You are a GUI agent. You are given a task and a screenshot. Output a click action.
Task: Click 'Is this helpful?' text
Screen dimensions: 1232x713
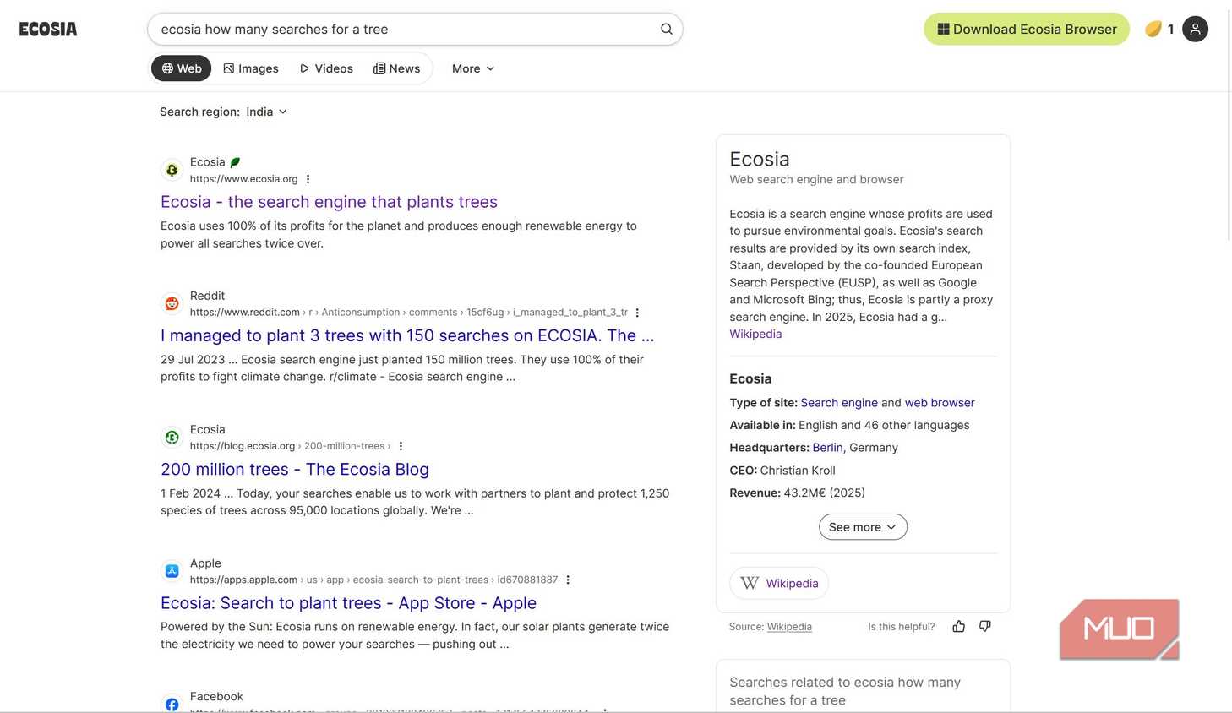[901, 627]
